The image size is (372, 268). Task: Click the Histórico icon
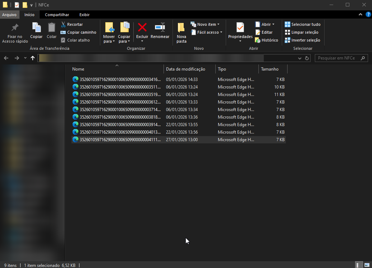(x=258, y=40)
